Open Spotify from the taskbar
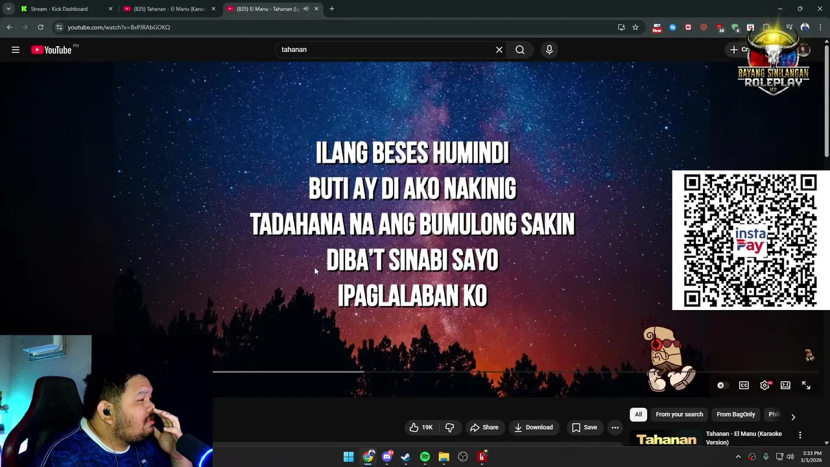The height and width of the screenshot is (467, 830). click(425, 457)
